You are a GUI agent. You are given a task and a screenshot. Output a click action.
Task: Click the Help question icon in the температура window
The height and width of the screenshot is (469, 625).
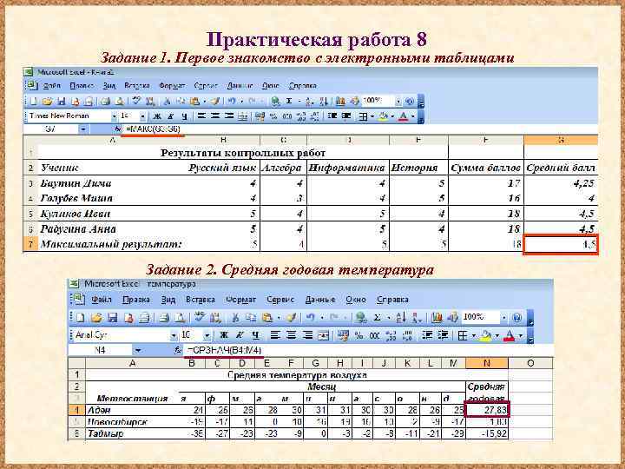tap(517, 318)
